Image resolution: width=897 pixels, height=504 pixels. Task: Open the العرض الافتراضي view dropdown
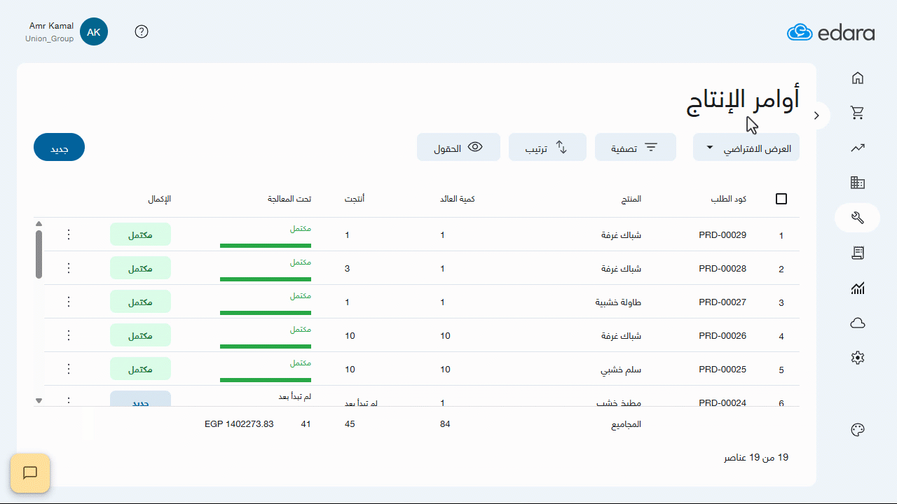746,147
